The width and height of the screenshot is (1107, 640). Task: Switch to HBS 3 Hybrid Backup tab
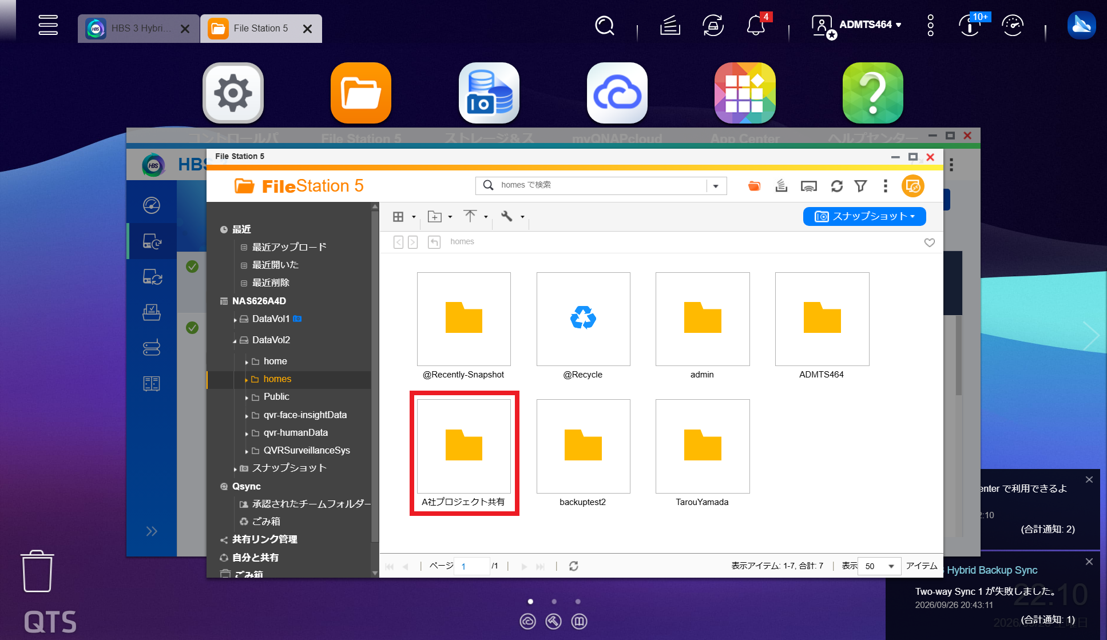coord(138,29)
